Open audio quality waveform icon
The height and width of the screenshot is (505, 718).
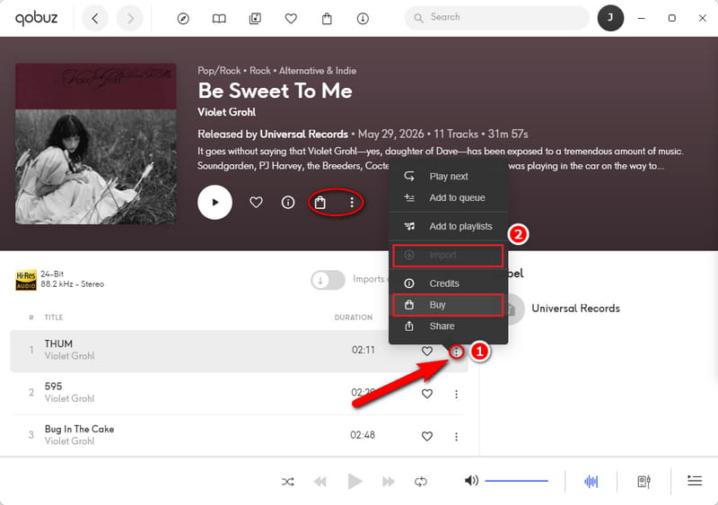pos(591,482)
